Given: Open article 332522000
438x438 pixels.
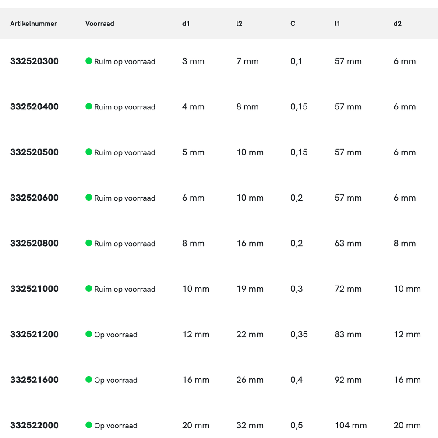Looking at the screenshot, I should click(x=34, y=426).
